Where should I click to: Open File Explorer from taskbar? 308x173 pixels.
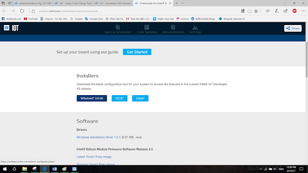(25, 169)
